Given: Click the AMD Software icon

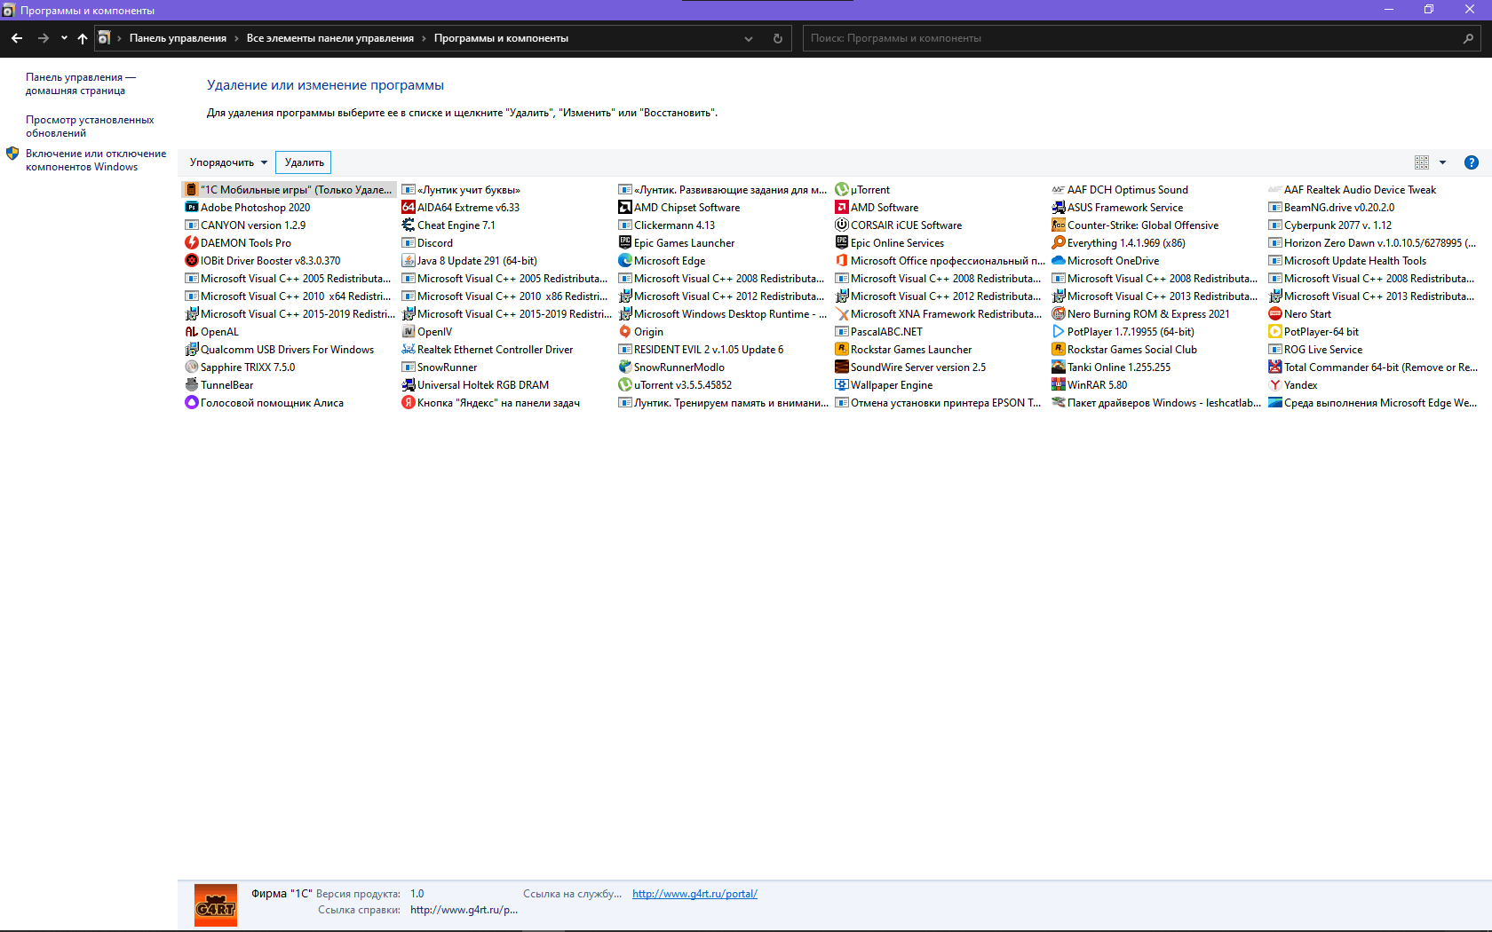Looking at the screenshot, I should (841, 208).
